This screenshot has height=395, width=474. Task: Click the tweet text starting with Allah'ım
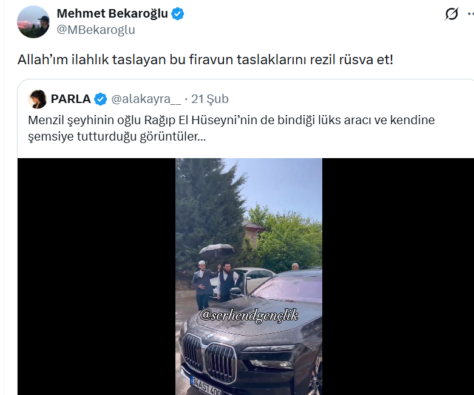pyautogui.click(x=205, y=60)
